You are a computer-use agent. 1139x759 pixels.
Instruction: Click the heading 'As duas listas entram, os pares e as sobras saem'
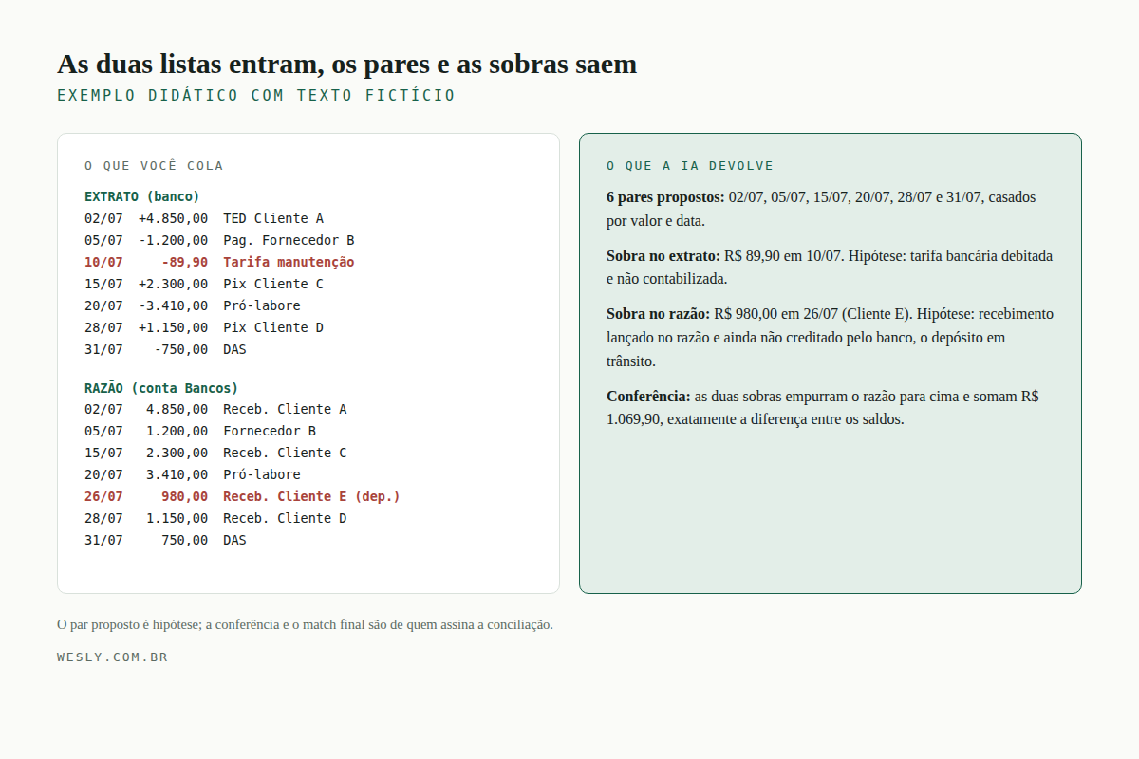346,65
